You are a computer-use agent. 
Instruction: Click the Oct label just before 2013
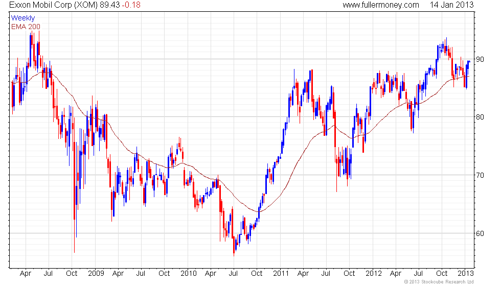442,273
